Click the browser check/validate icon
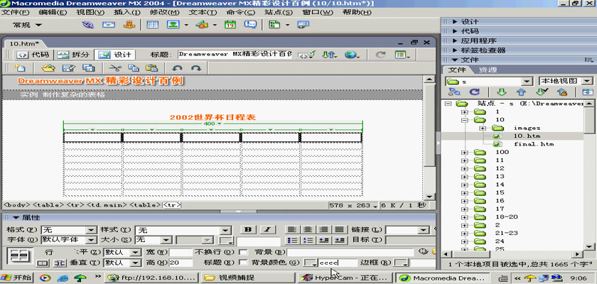This screenshot has width=597, height=284. [x=306, y=55]
